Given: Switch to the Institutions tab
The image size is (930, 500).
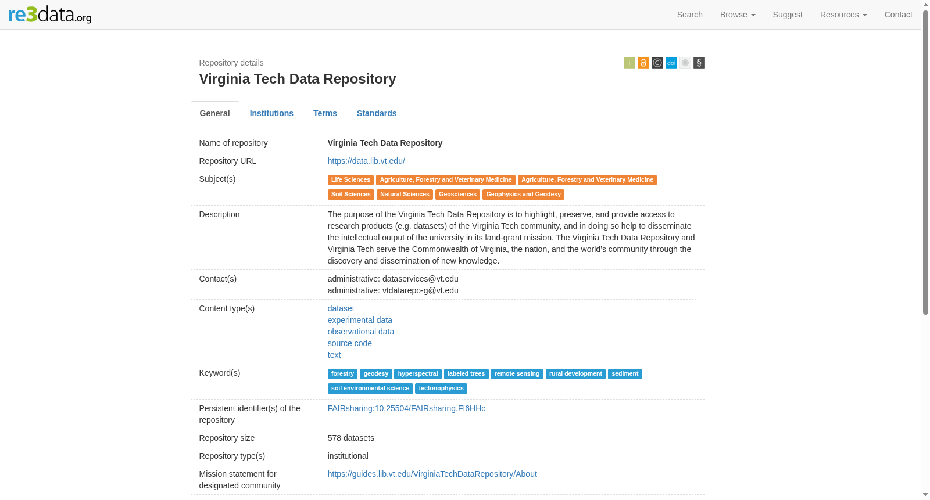Looking at the screenshot, I should tap(271, 113).
